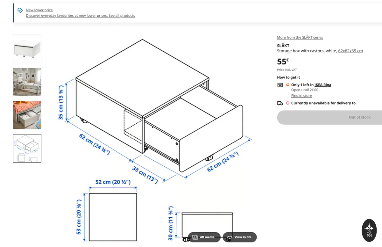This screenshot has width=382, height=247.
Task: Click the store building icon
Action: pos(280,85)
